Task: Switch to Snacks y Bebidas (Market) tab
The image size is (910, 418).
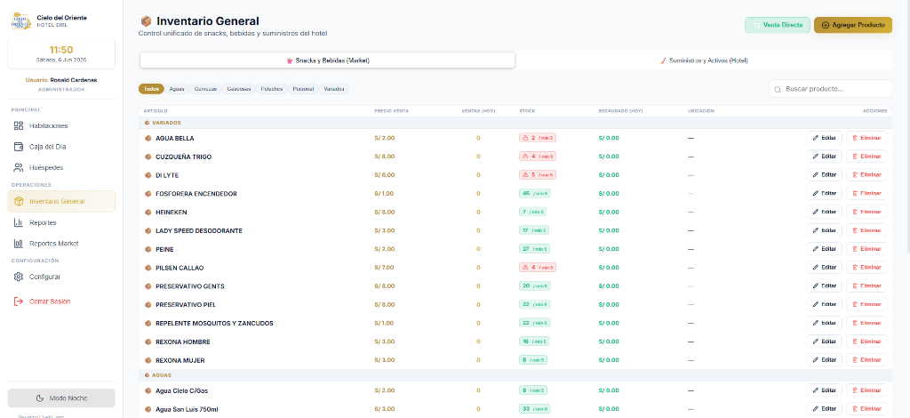Action: (x=327, y=60)
